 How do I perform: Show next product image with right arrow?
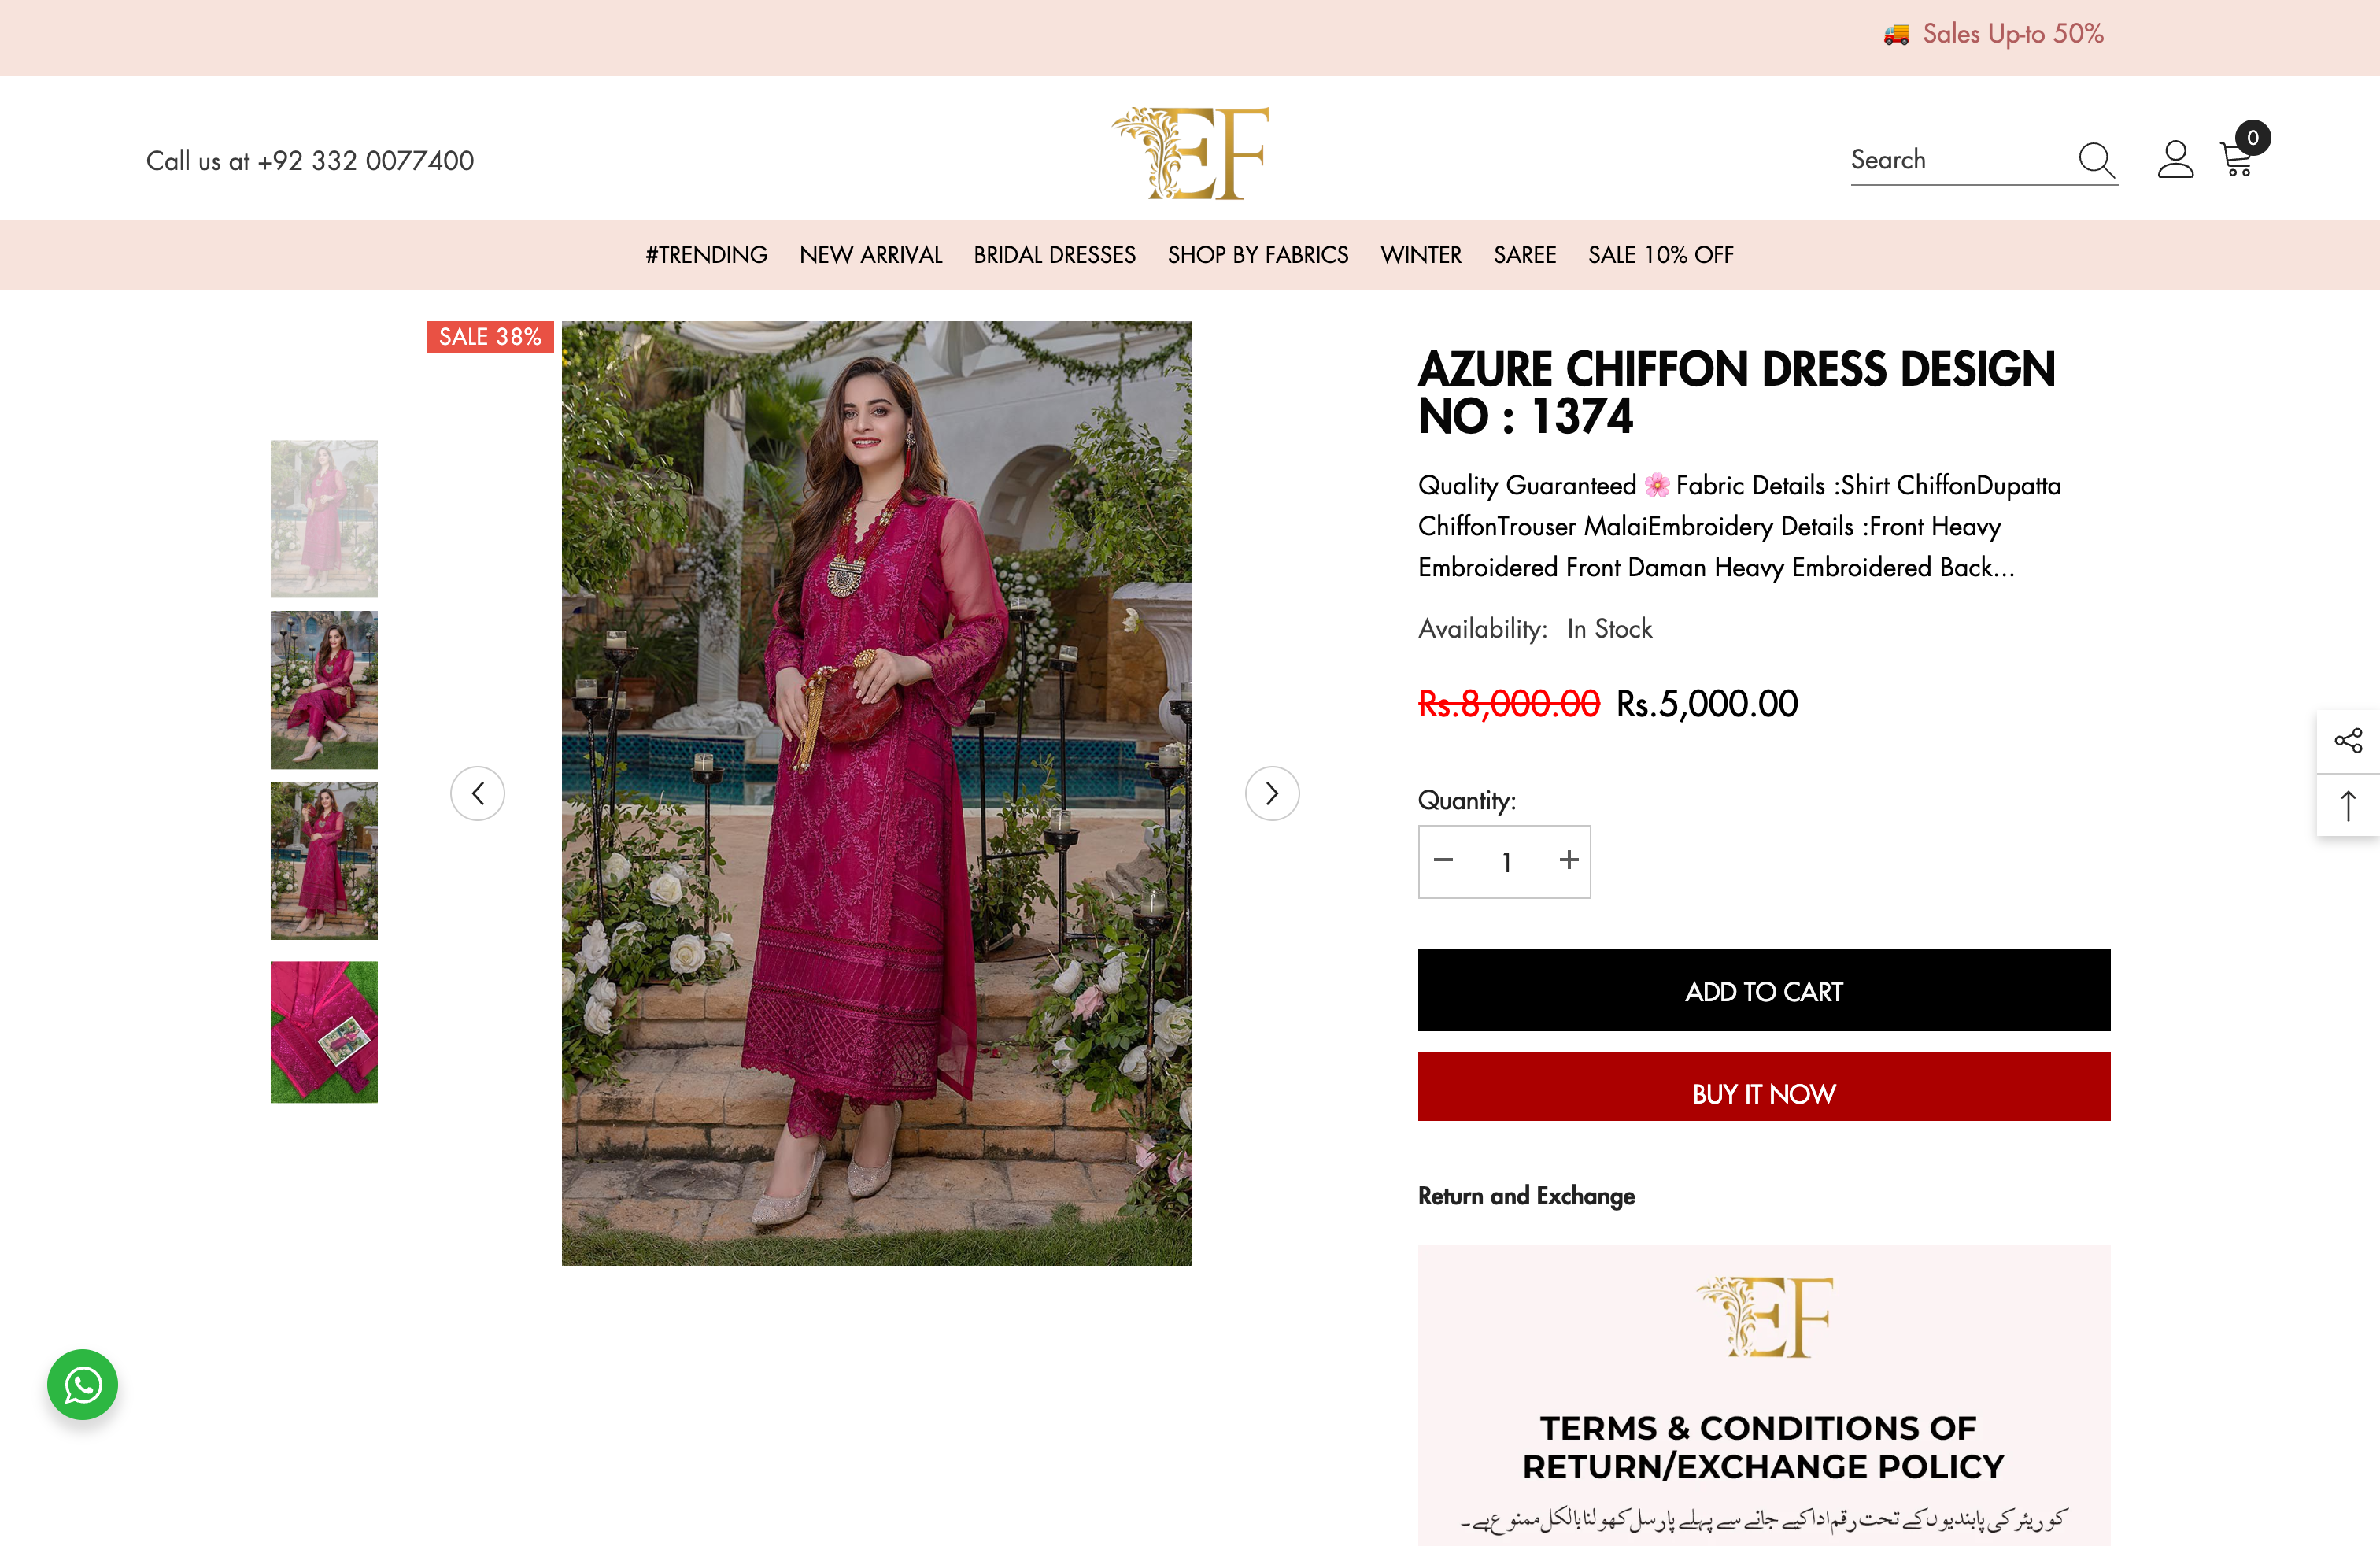tap(1272, 792)
